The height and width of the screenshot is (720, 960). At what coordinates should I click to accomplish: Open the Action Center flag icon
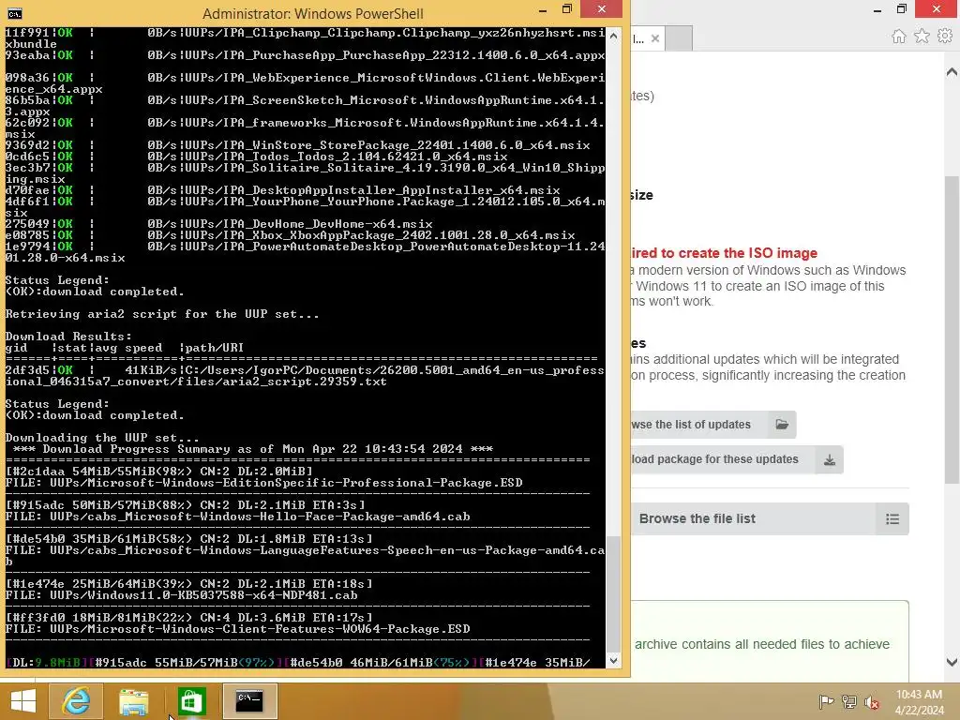pyautogui.click(x=826, y=701)
